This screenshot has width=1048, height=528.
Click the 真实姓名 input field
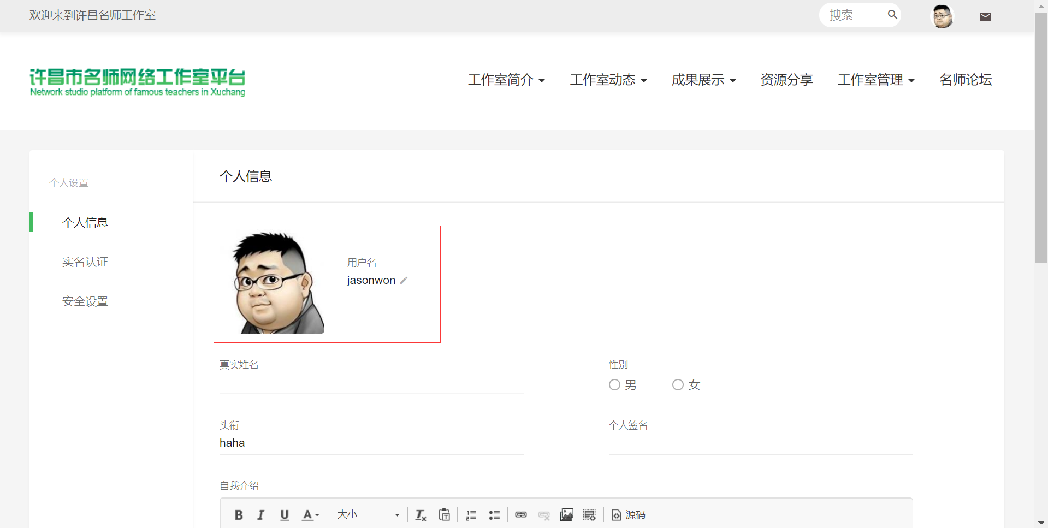[371, 384]
